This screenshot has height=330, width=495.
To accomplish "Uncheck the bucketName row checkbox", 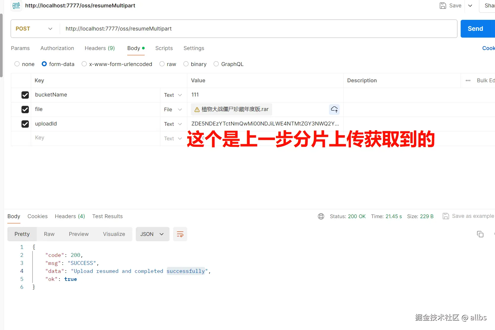I will click(25, 95).
